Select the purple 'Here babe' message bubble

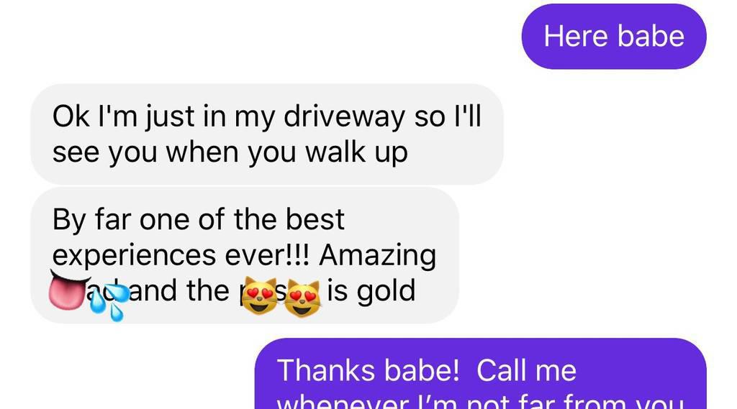point(614,37)
